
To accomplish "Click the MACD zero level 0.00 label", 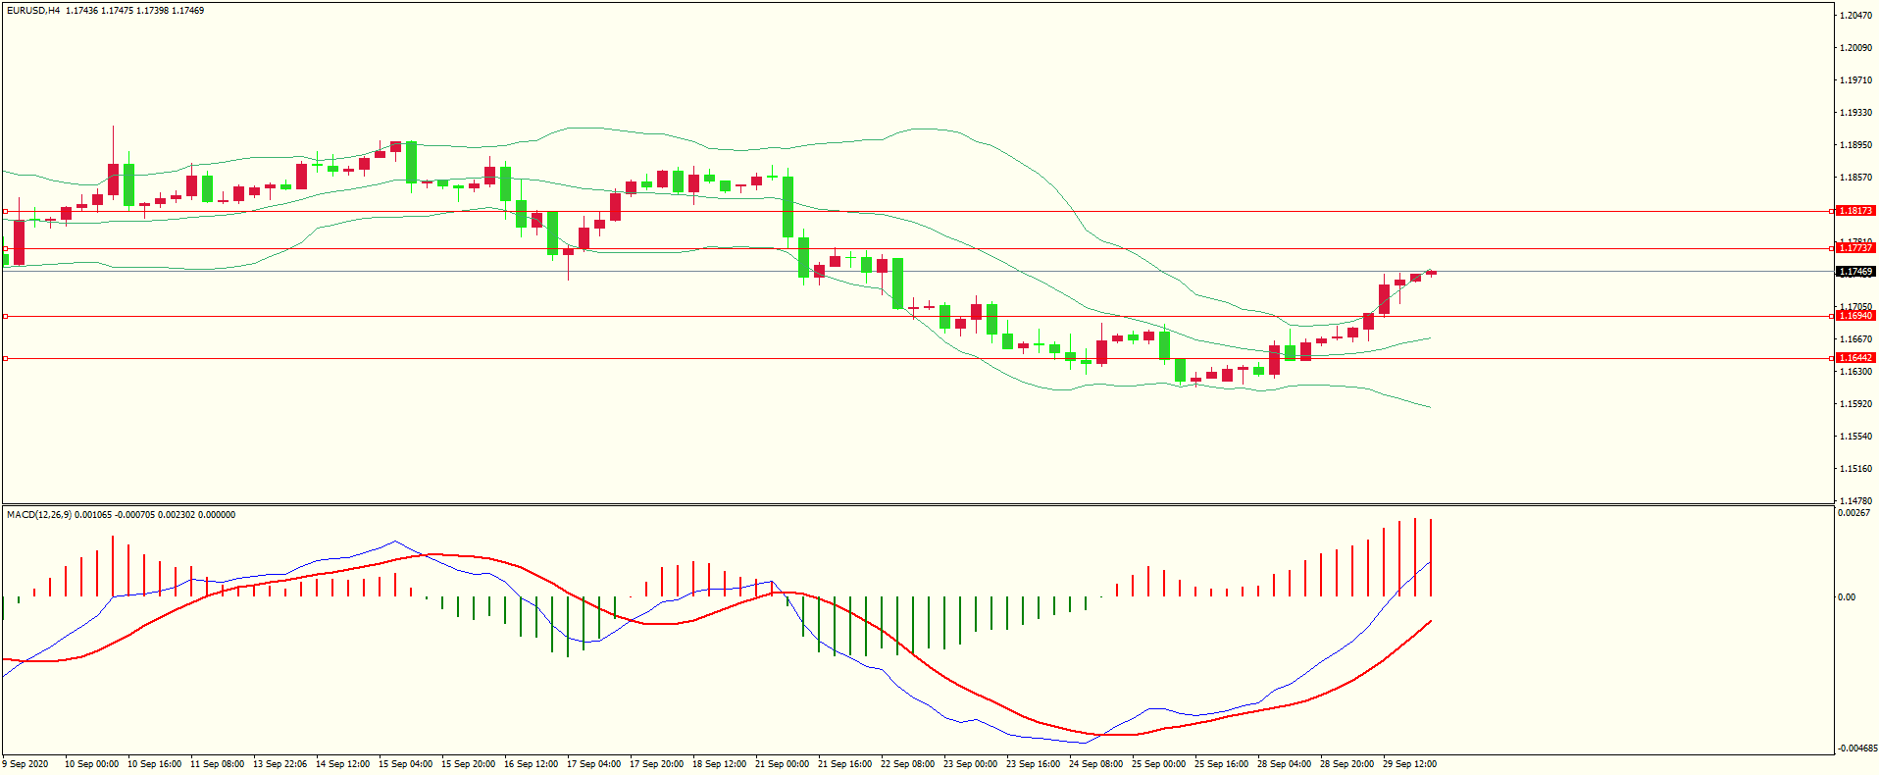I will 1847,597.
